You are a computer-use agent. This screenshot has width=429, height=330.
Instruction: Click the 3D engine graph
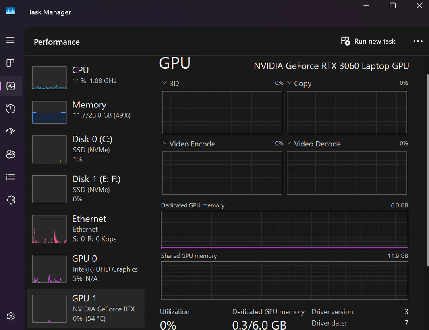(x=222, y=113)
